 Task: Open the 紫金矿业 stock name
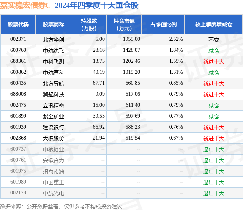point(54,117)
